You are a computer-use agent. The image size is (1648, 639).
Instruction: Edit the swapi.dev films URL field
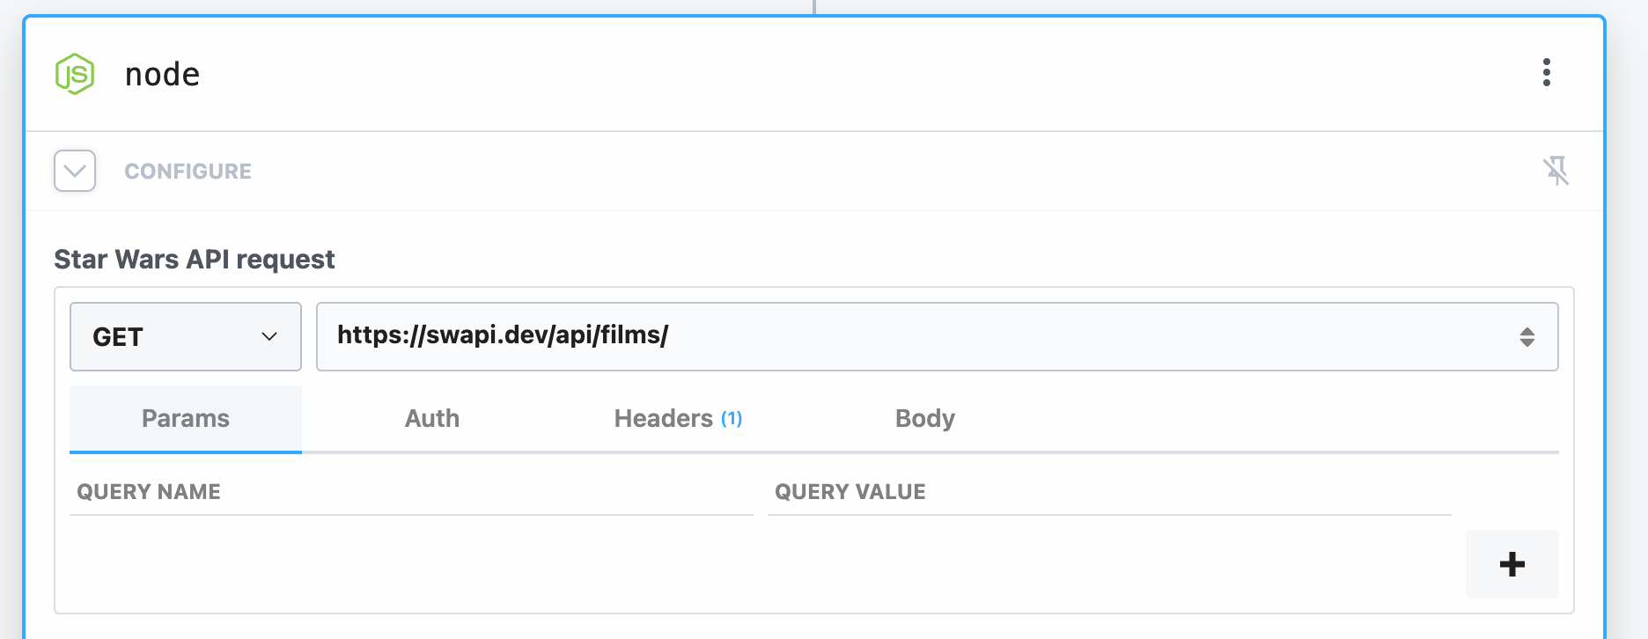coord(937,336)
